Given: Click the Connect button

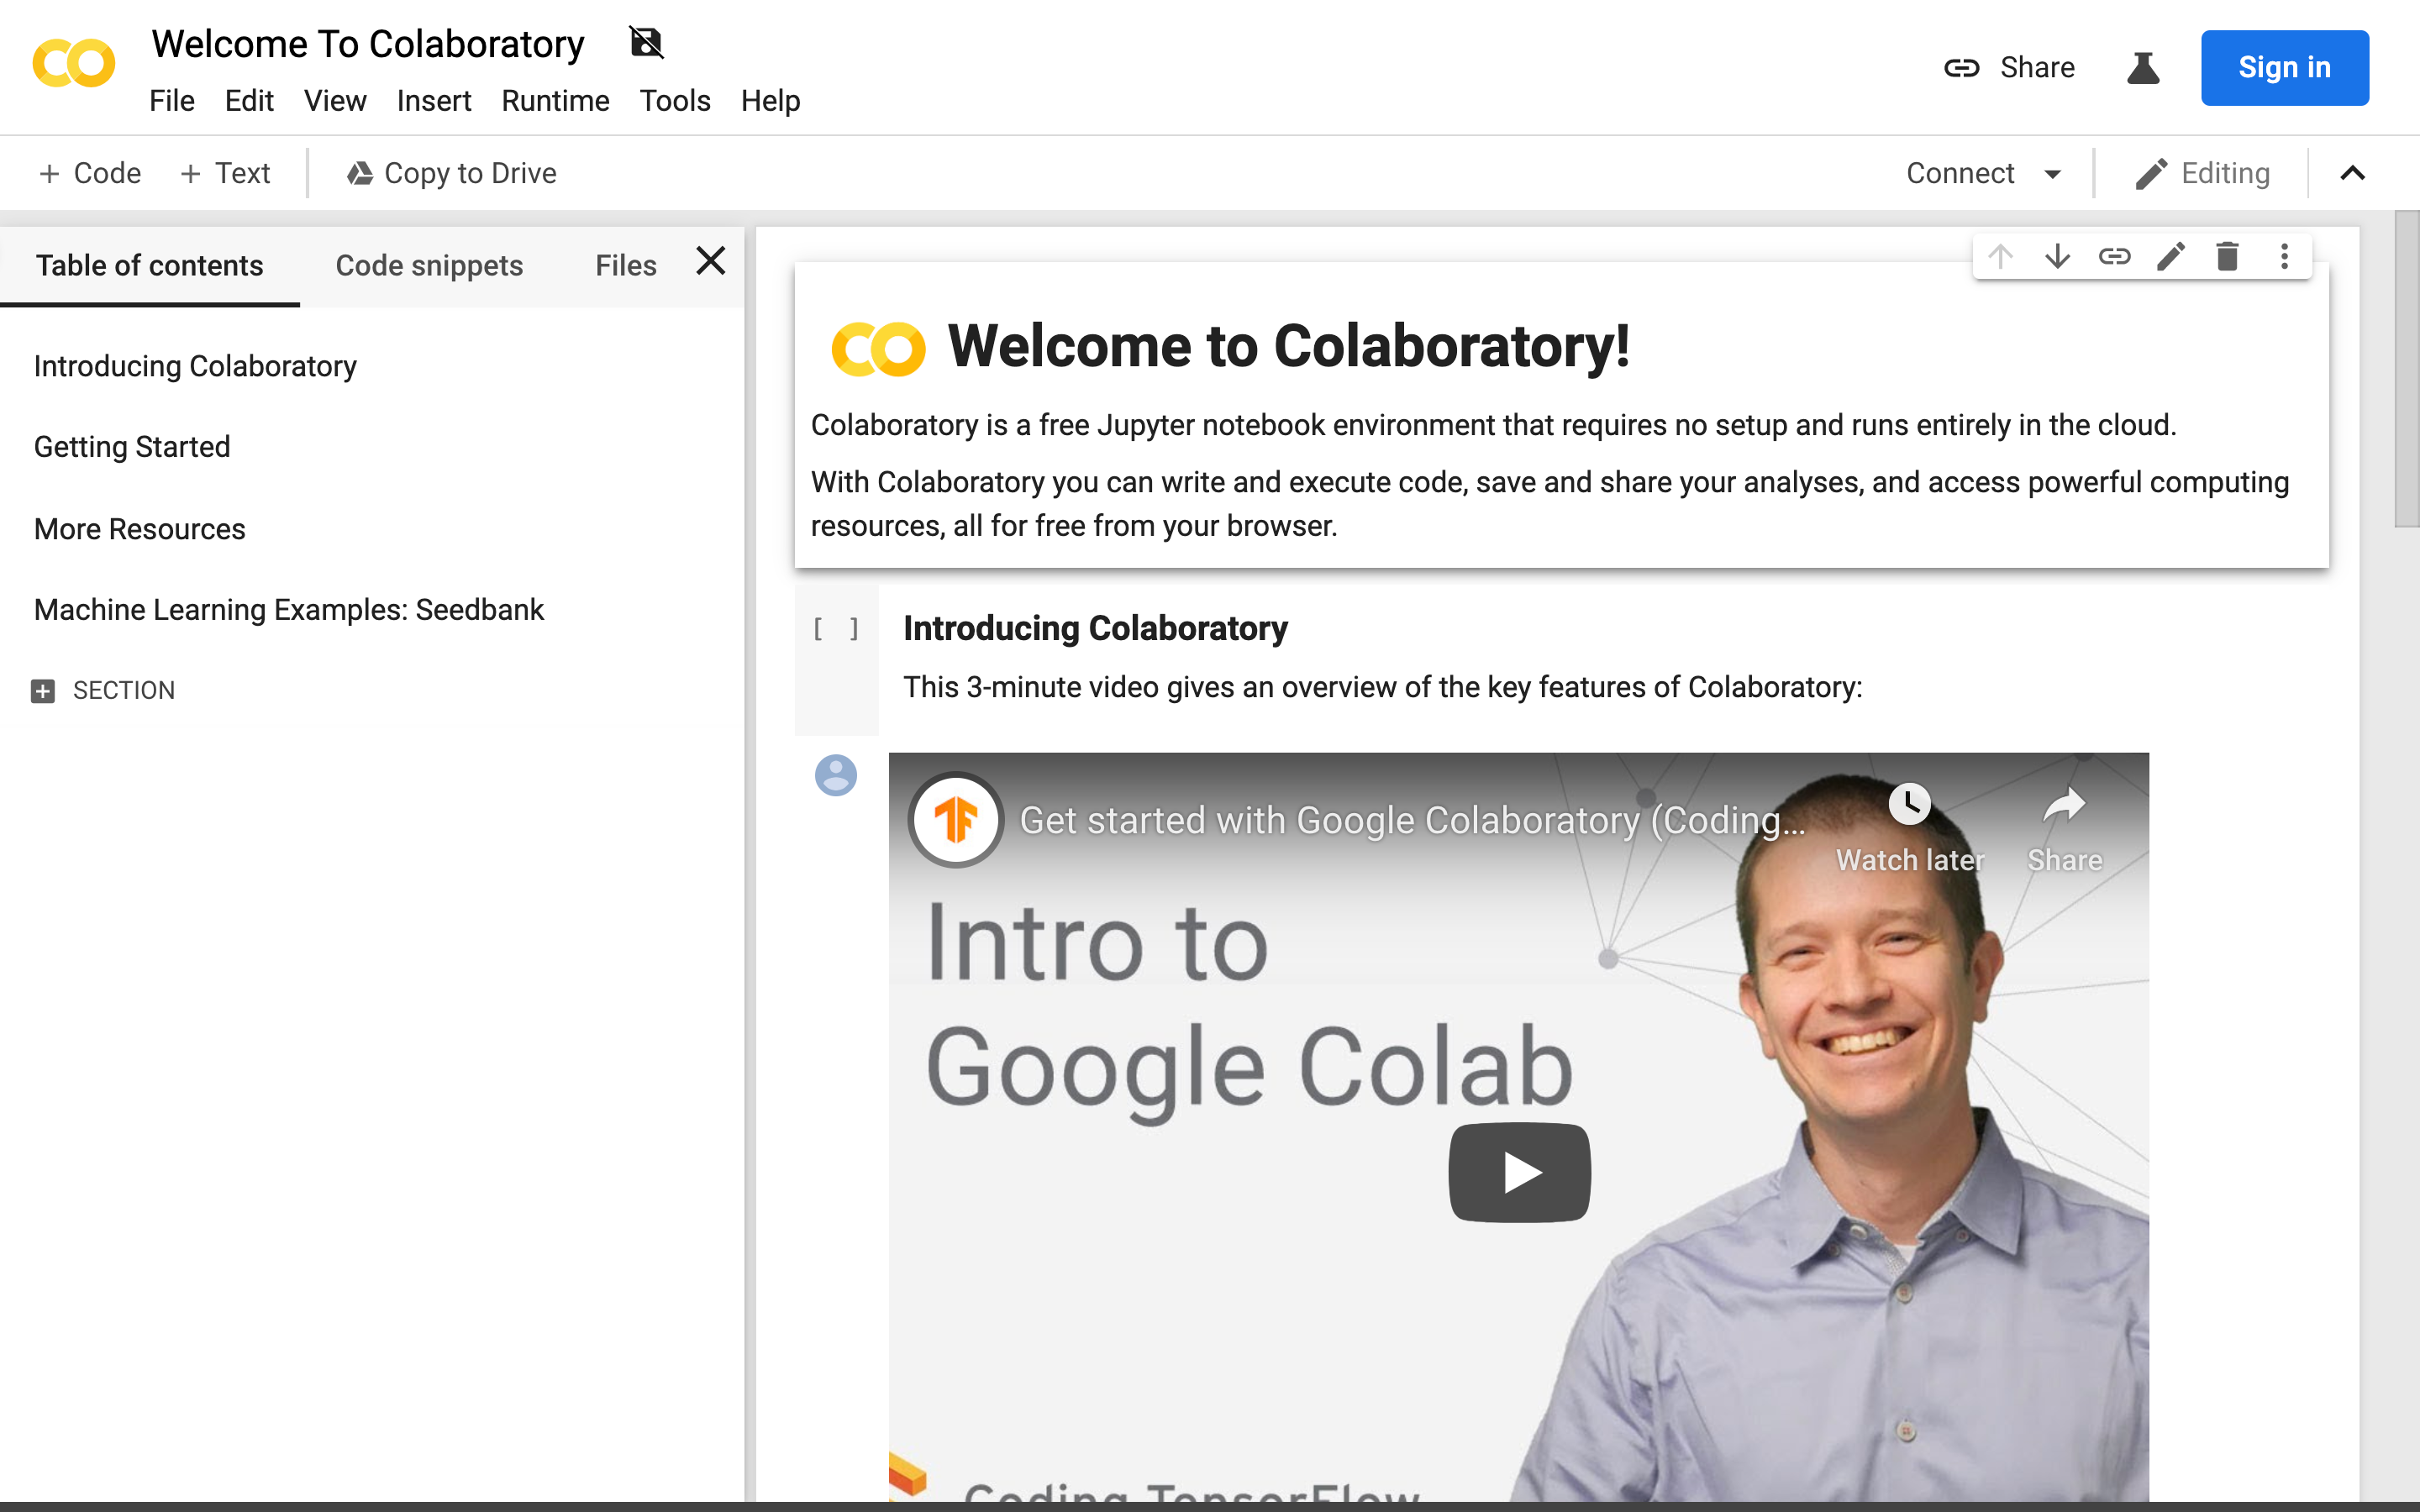Looking at the screenshot, I should pyautogui.click(x=1960, y=174).
